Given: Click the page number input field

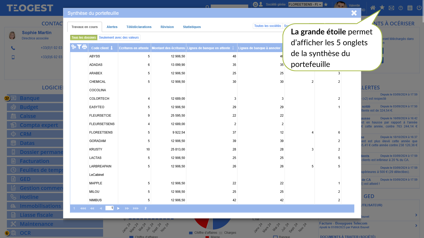Looking at the screenshot, I should tap(109, 208).
